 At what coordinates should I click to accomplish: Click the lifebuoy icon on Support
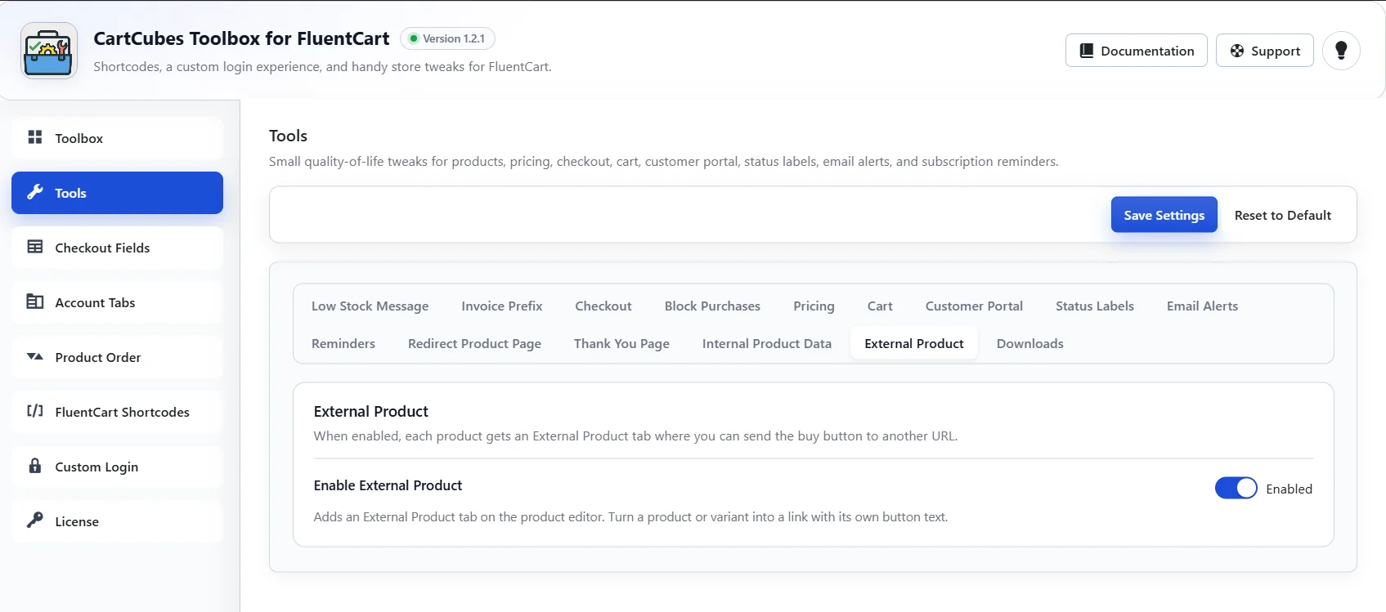pos(1237,51)
